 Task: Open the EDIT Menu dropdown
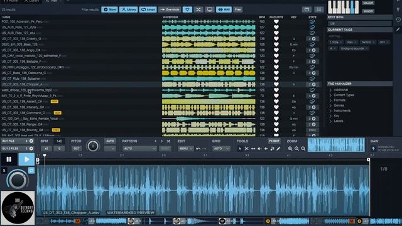(186, 149)
